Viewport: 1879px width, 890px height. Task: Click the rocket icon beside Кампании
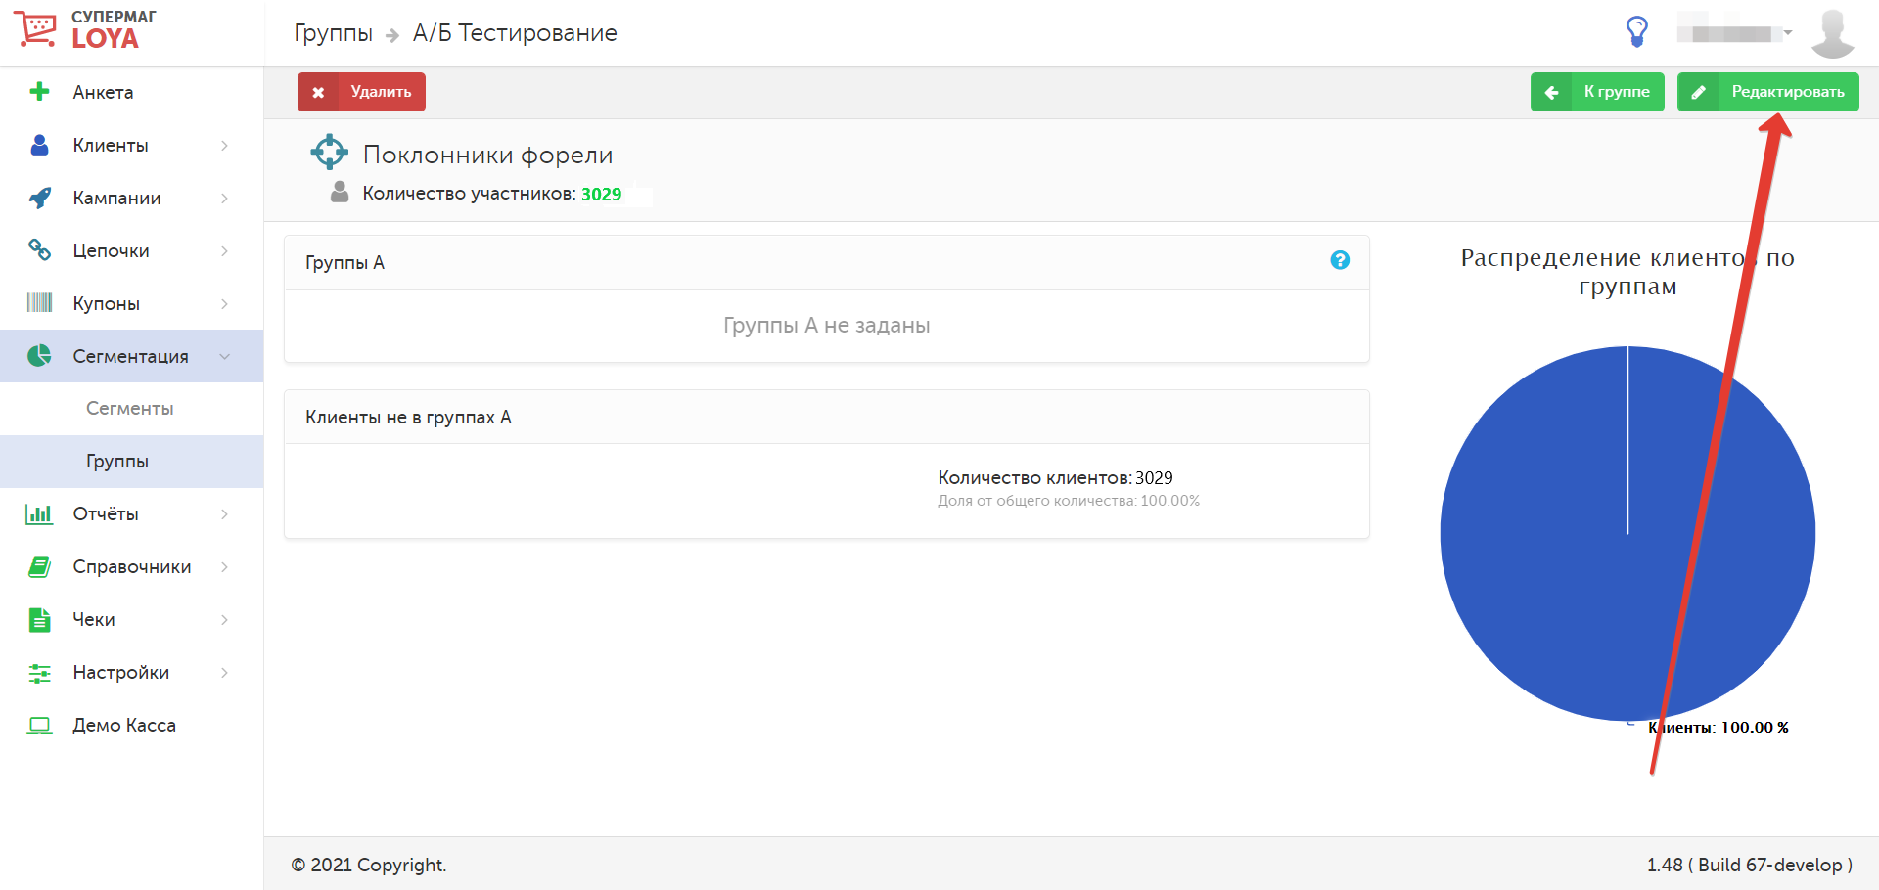(x=39, y=198)
